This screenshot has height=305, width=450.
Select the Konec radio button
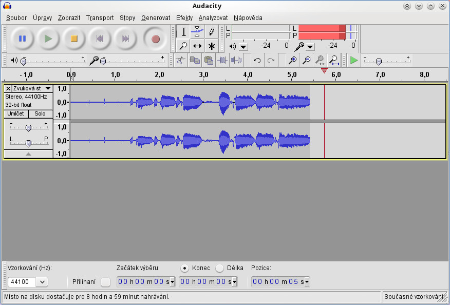184,268
